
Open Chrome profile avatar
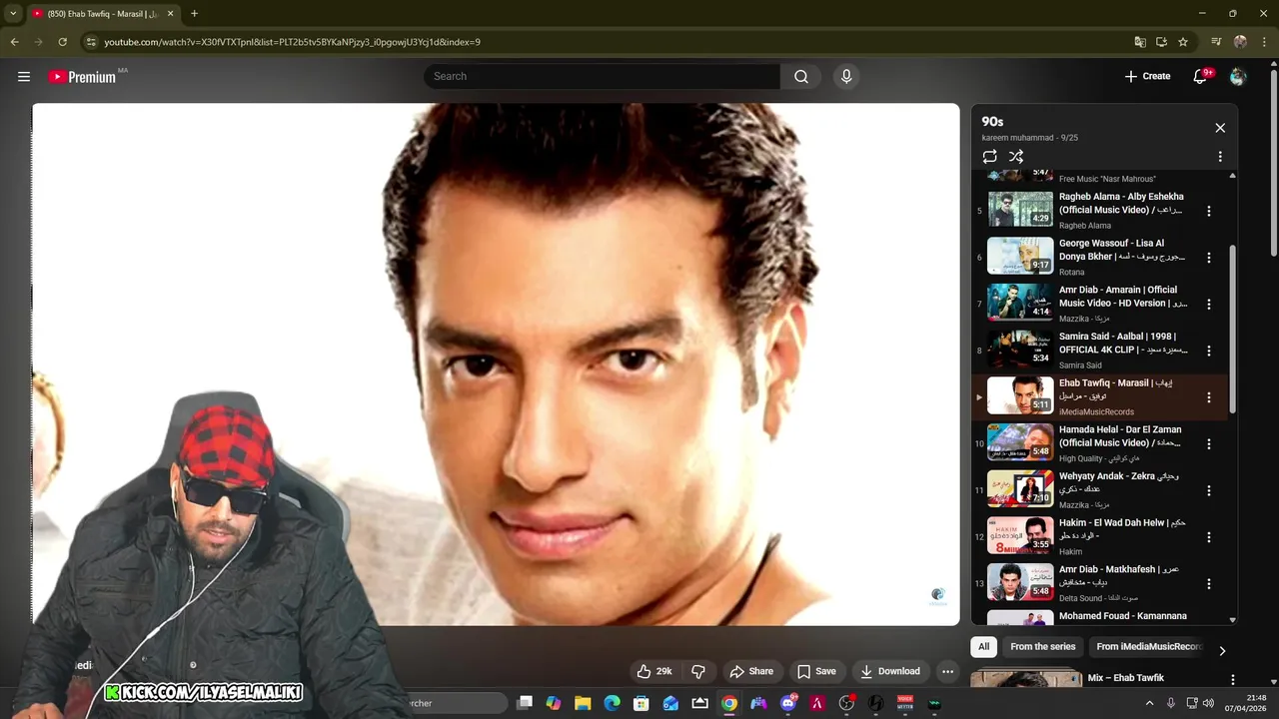point(1240,42)
